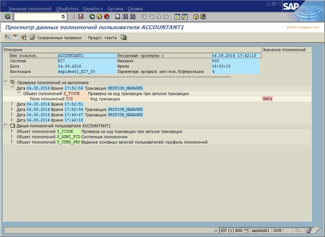Click the Previous Page icon

coord(151,17)
